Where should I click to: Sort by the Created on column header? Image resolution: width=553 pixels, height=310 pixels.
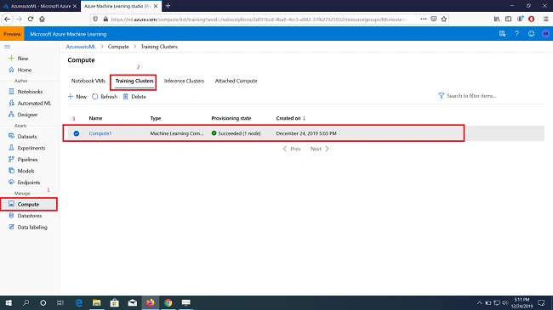[291, 118]
